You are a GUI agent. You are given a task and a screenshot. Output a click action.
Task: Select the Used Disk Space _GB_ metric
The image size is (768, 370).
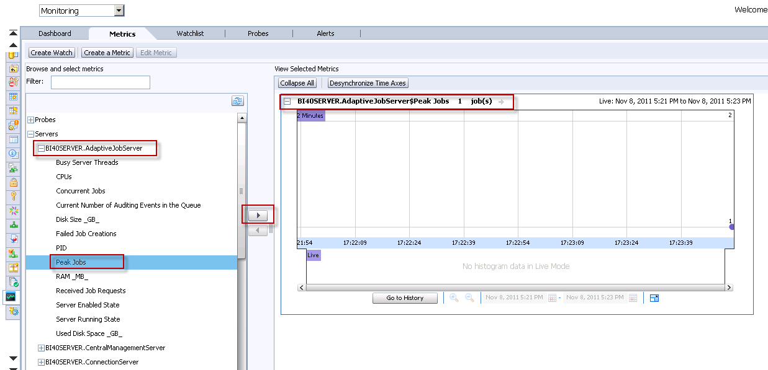[x=89, y=333]
